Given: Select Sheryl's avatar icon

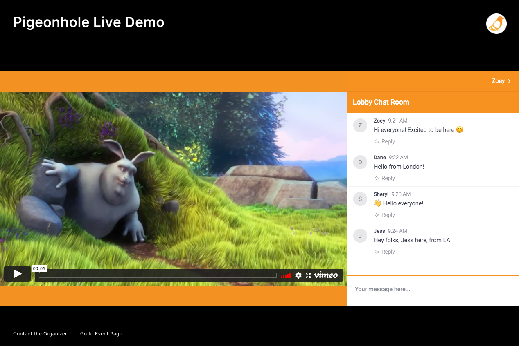Looking at the screenshot, I should pos(360,199).
